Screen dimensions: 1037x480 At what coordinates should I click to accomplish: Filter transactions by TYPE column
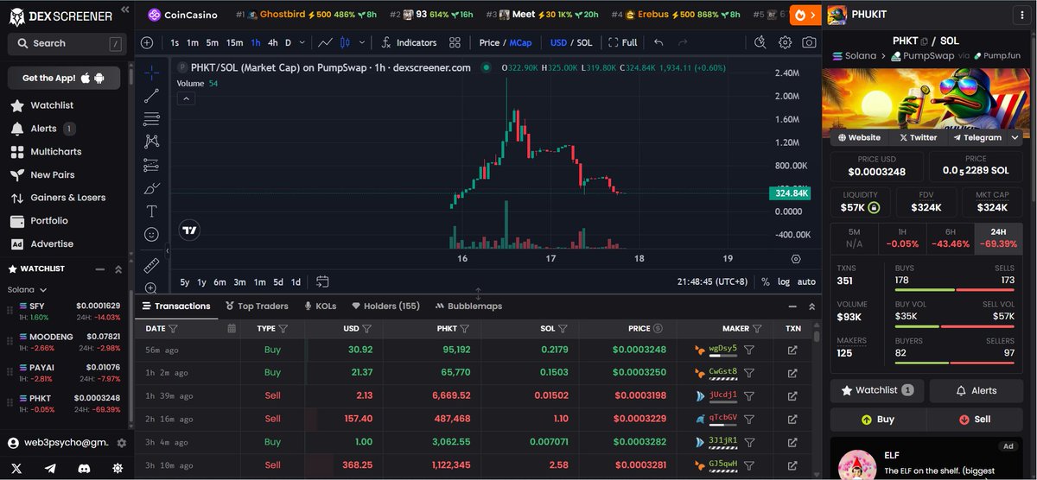[x=283, y=328]
